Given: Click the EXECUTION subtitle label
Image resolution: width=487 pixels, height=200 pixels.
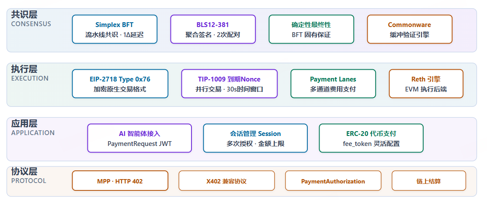Looking at the screenshot, I should (x=30, y=78).
